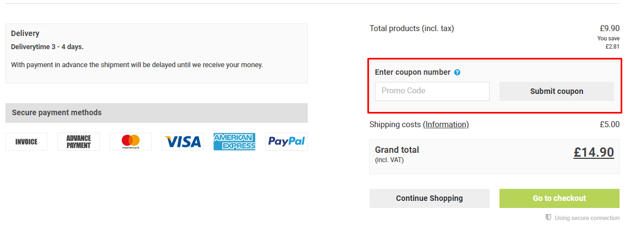Proceed with Go to checkout button

[x=559, y=199]
